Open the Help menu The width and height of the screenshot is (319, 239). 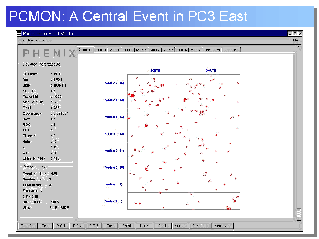pyautogui.click(x=297, y=40)
